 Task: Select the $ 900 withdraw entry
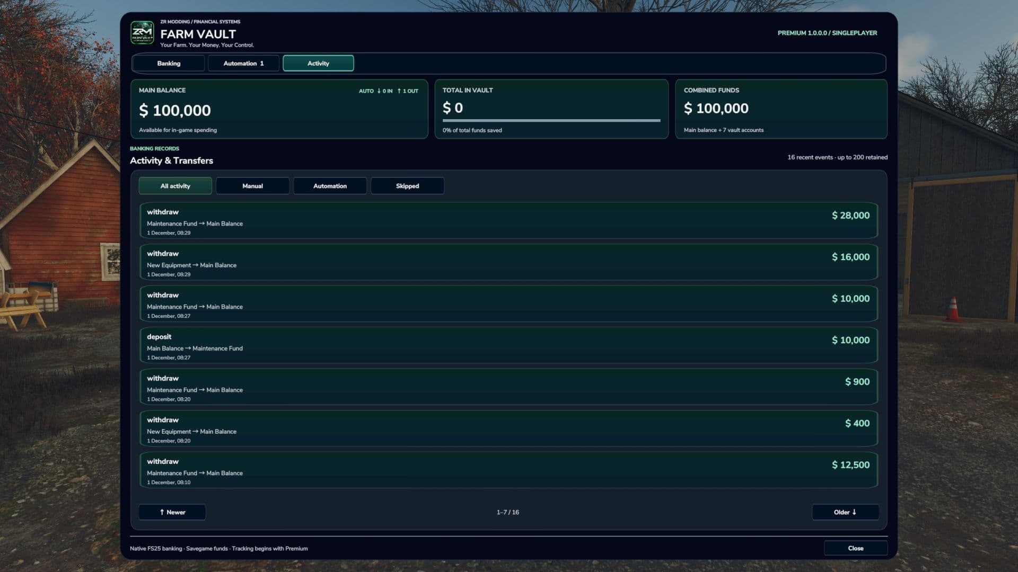point(508,387)
